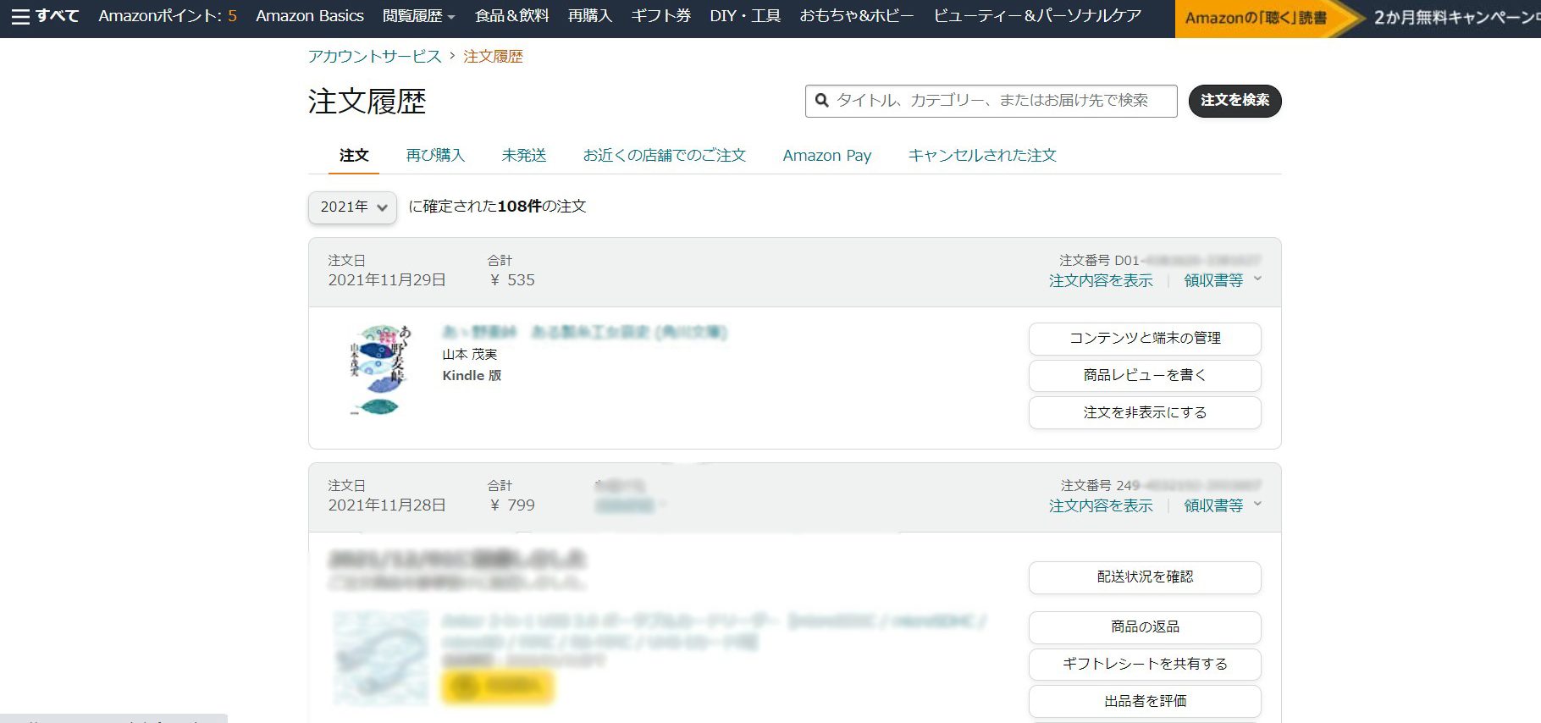1541x723 pixels.
Task: Open ギフト券 page
Action: [660, 16]
